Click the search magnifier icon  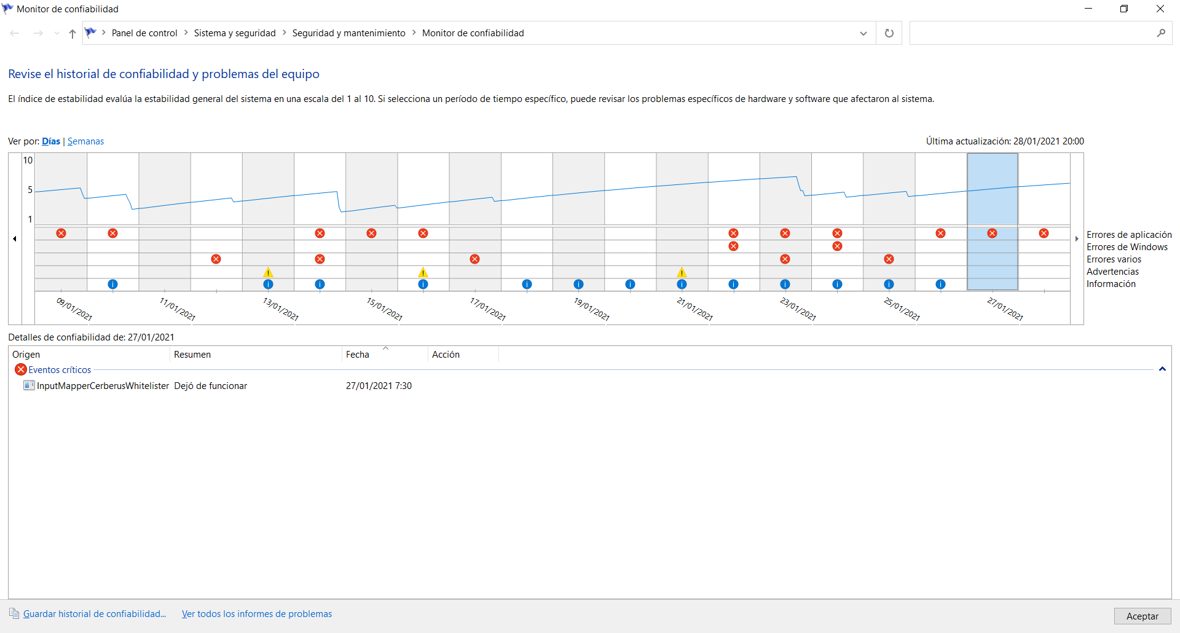coord(1160,33)
